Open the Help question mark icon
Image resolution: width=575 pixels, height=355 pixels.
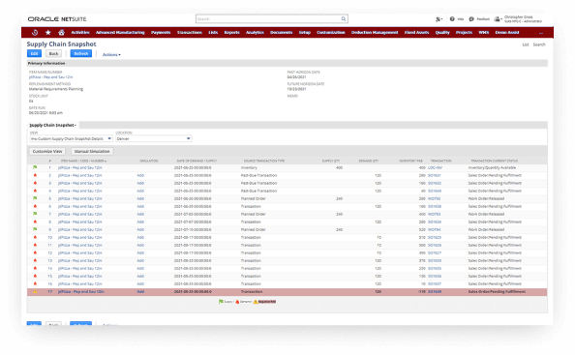[452, 18]
